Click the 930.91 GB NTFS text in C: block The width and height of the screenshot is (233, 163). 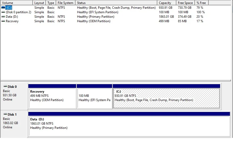[126, 96]
